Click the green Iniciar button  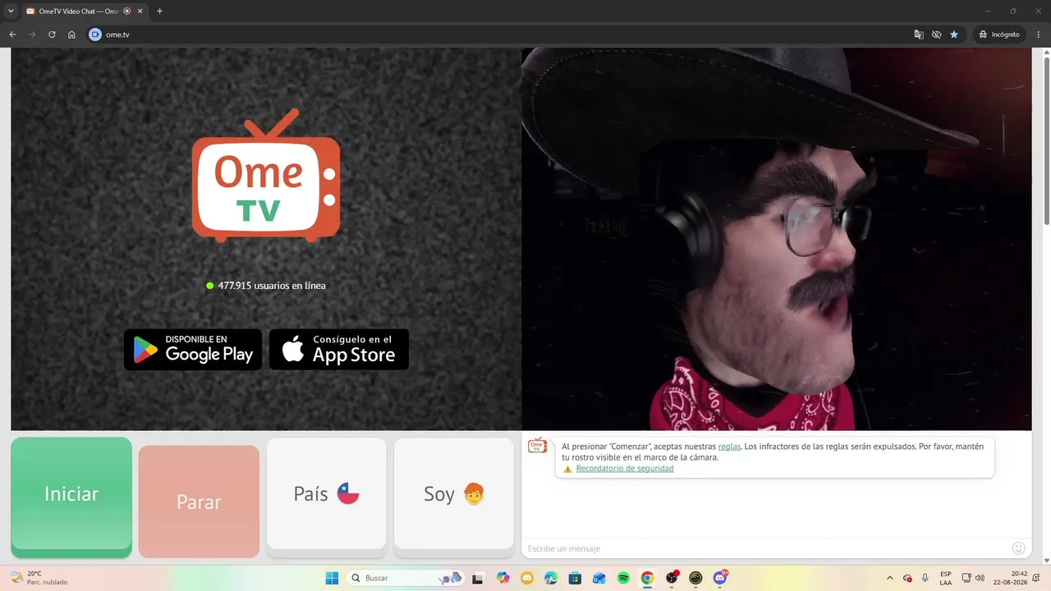(71, 497)
